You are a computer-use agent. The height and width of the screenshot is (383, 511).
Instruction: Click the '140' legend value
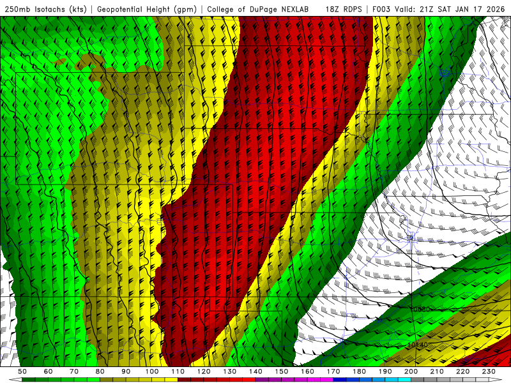(x=256, y=372)
